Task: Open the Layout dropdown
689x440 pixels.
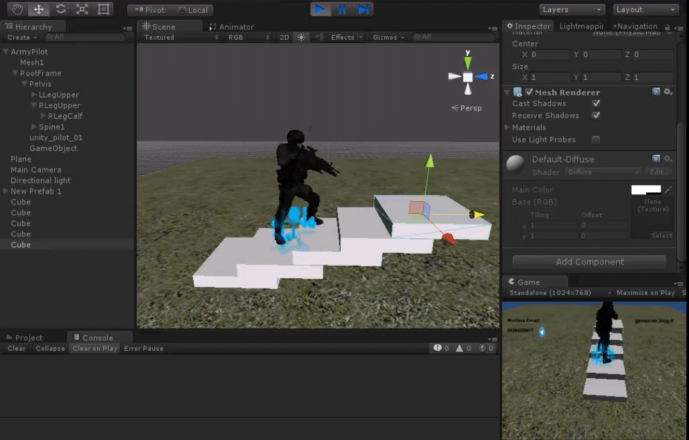Action: 646,10
